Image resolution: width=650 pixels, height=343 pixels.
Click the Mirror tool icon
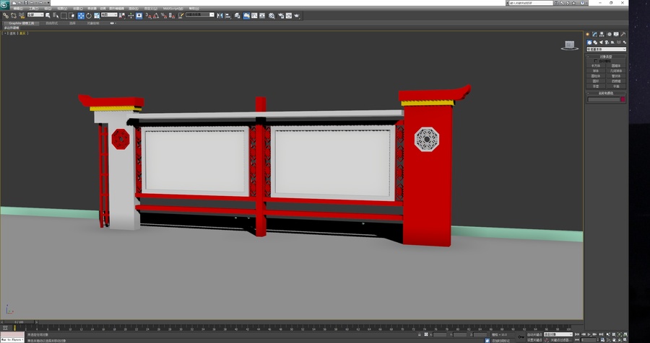click(220, 16)
